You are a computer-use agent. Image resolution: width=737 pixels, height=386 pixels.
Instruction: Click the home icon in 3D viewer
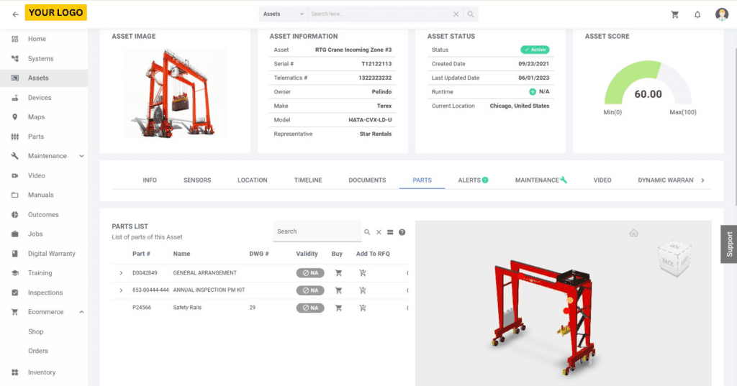coord(633,233)
